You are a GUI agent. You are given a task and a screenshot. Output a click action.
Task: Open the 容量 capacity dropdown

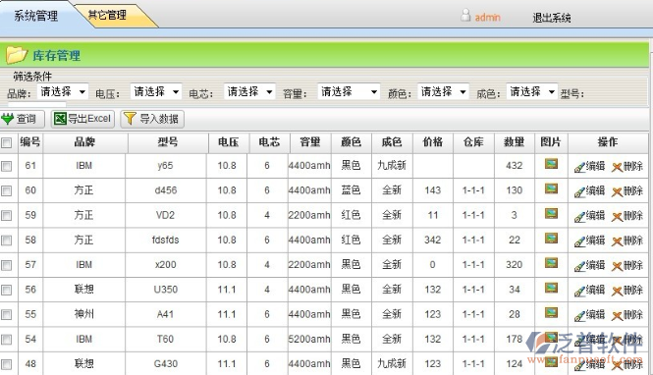pos(349,91)
